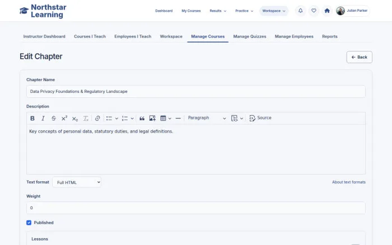Open the Workspace header dropdown

[274, 11]
